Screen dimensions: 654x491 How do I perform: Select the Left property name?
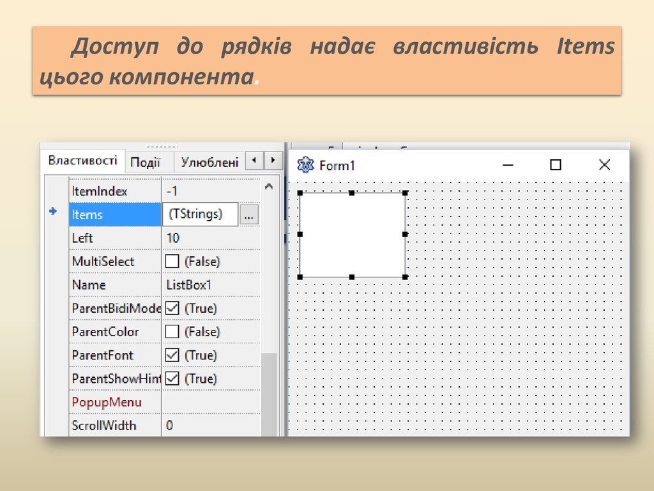click(82, 238)
